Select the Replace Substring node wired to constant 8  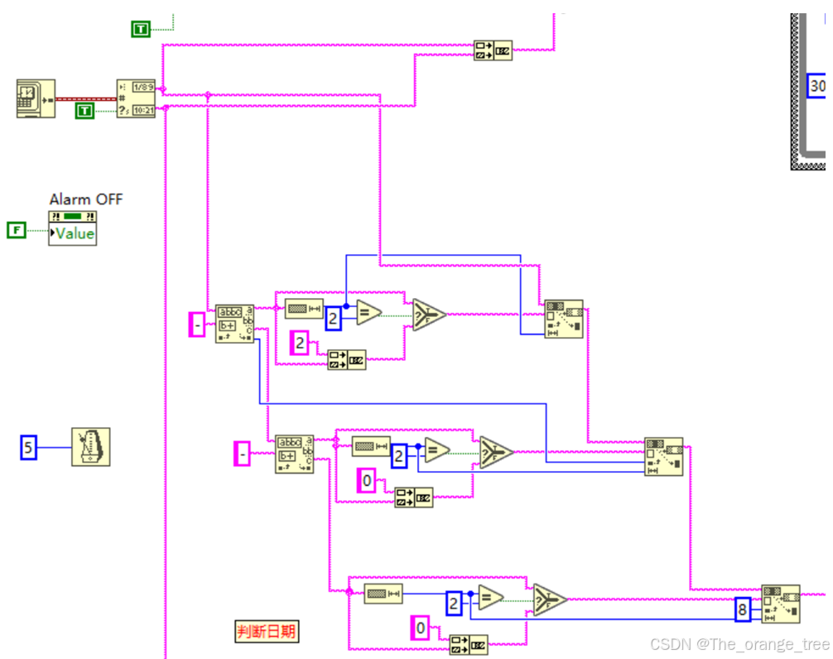click(x=780, y=604)
